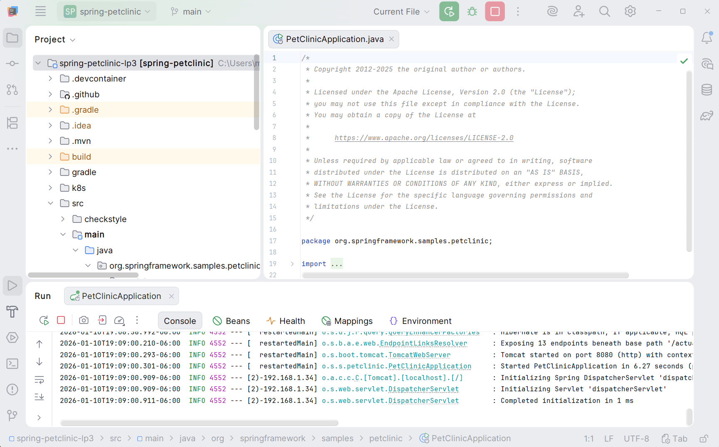Switch to the Beans tab
Screen dimensions: 719x447
coord(231,321)
